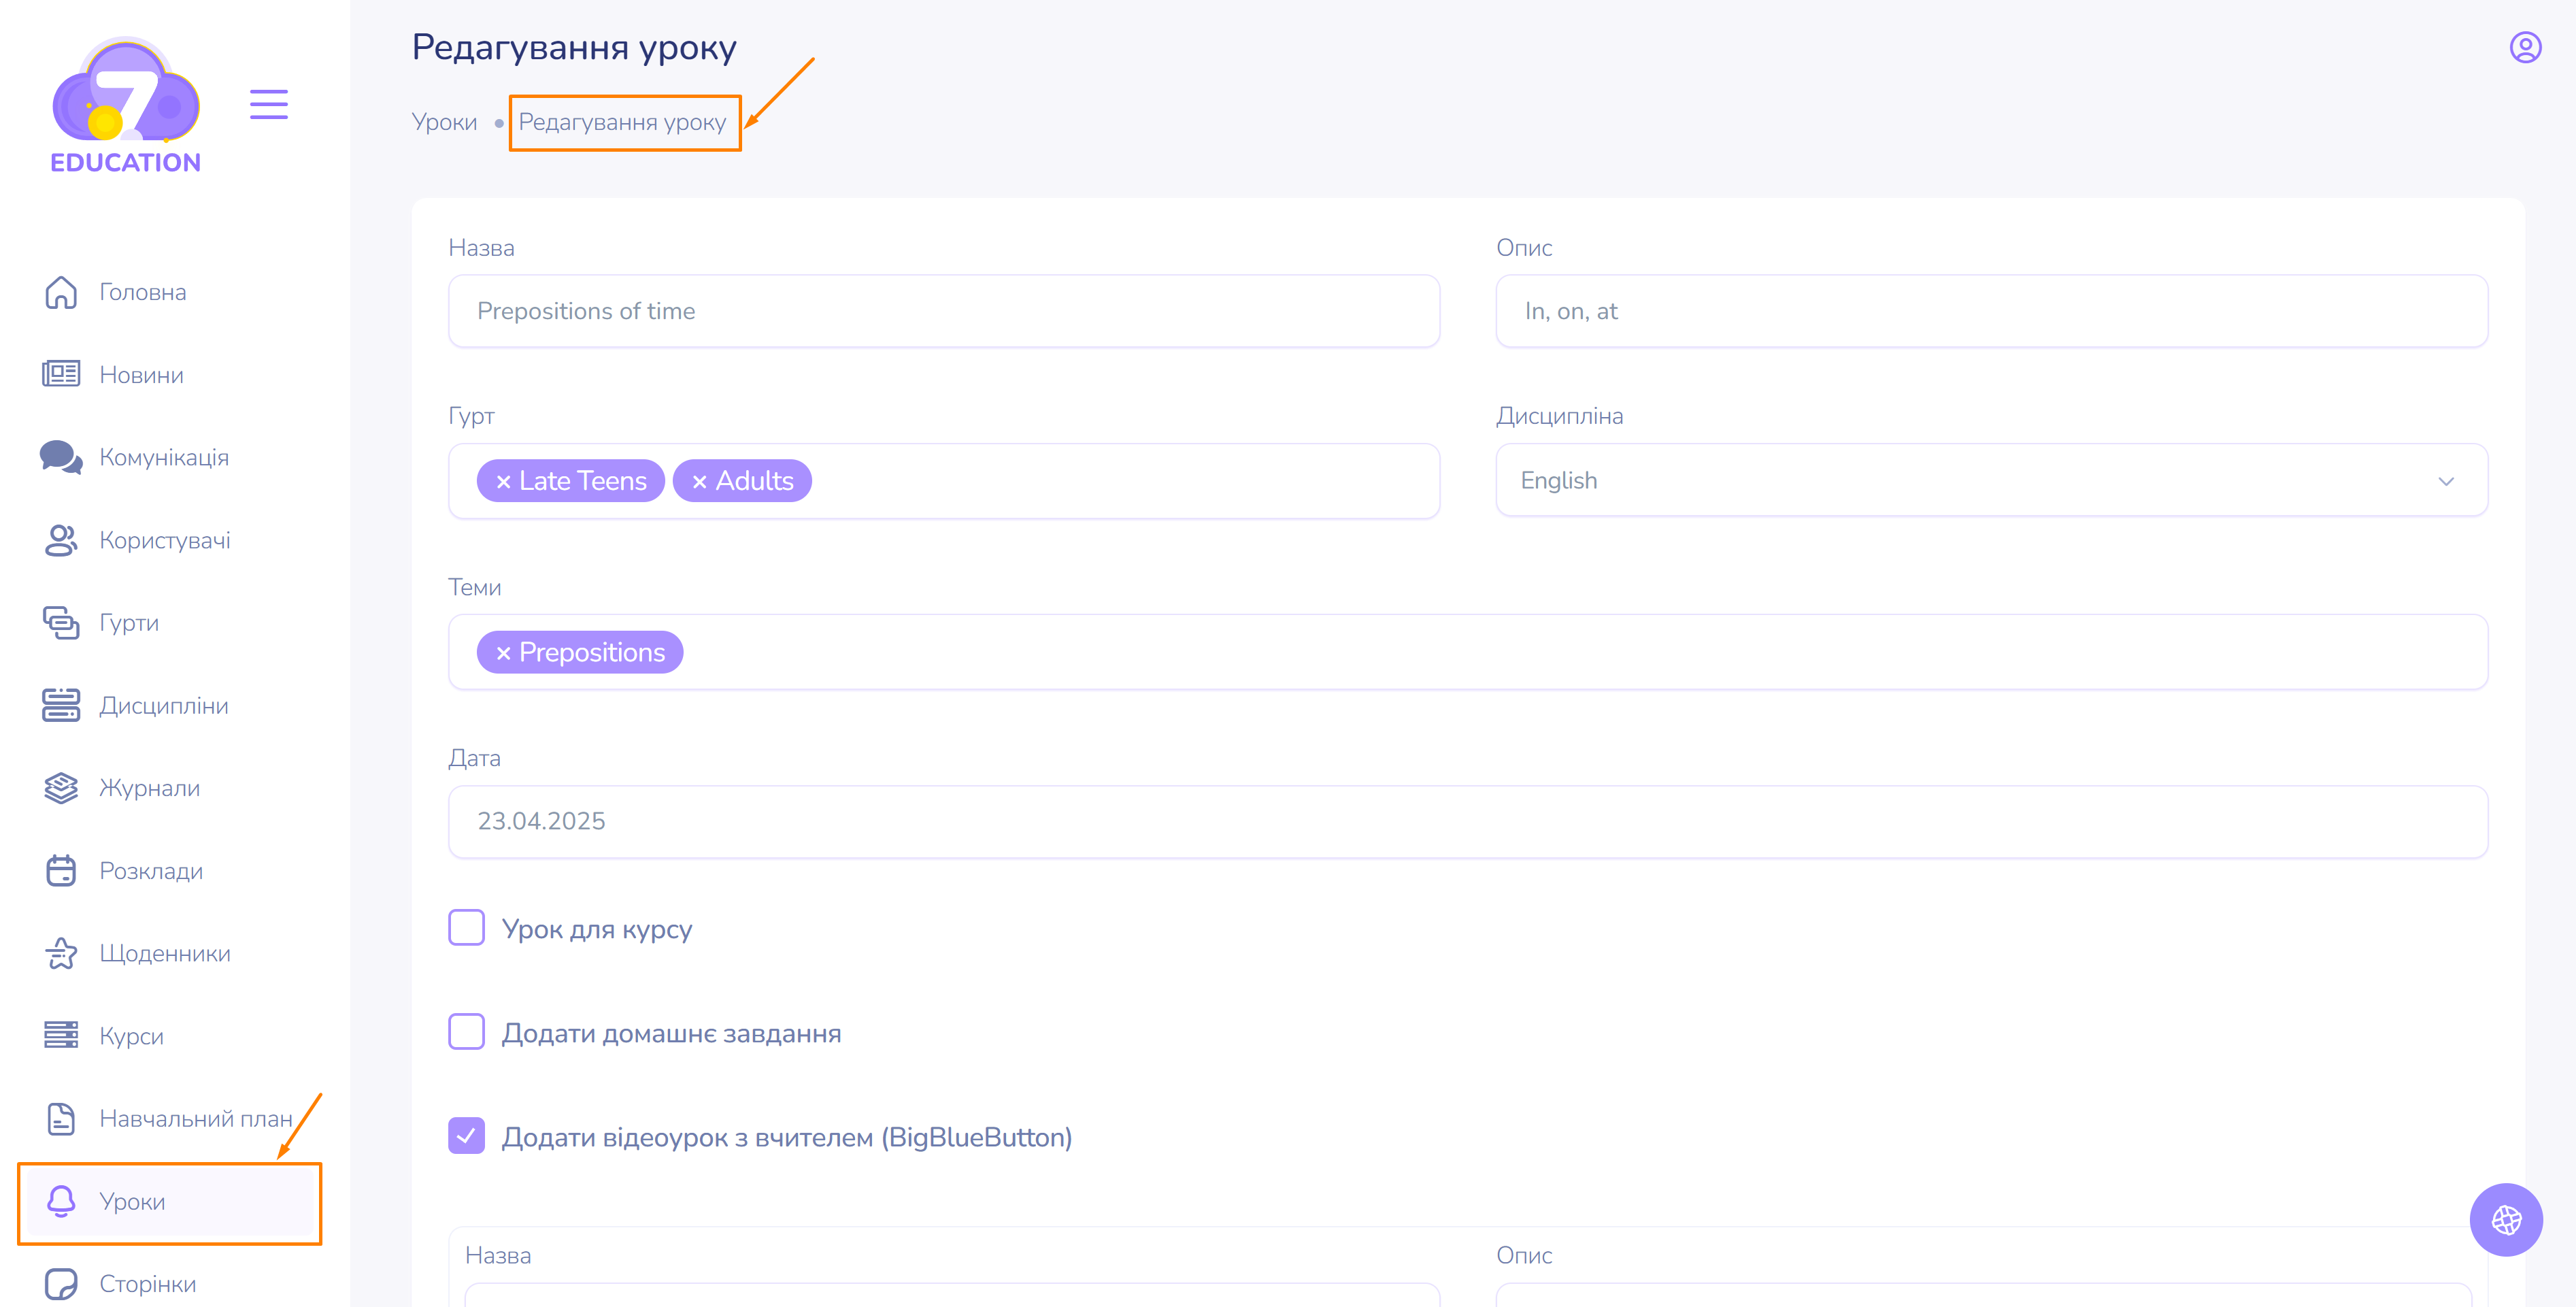Viewport: 2576px width, 1307px height.
Task: Open Дисципліни sidebar section
Action: tap(164, 705)
